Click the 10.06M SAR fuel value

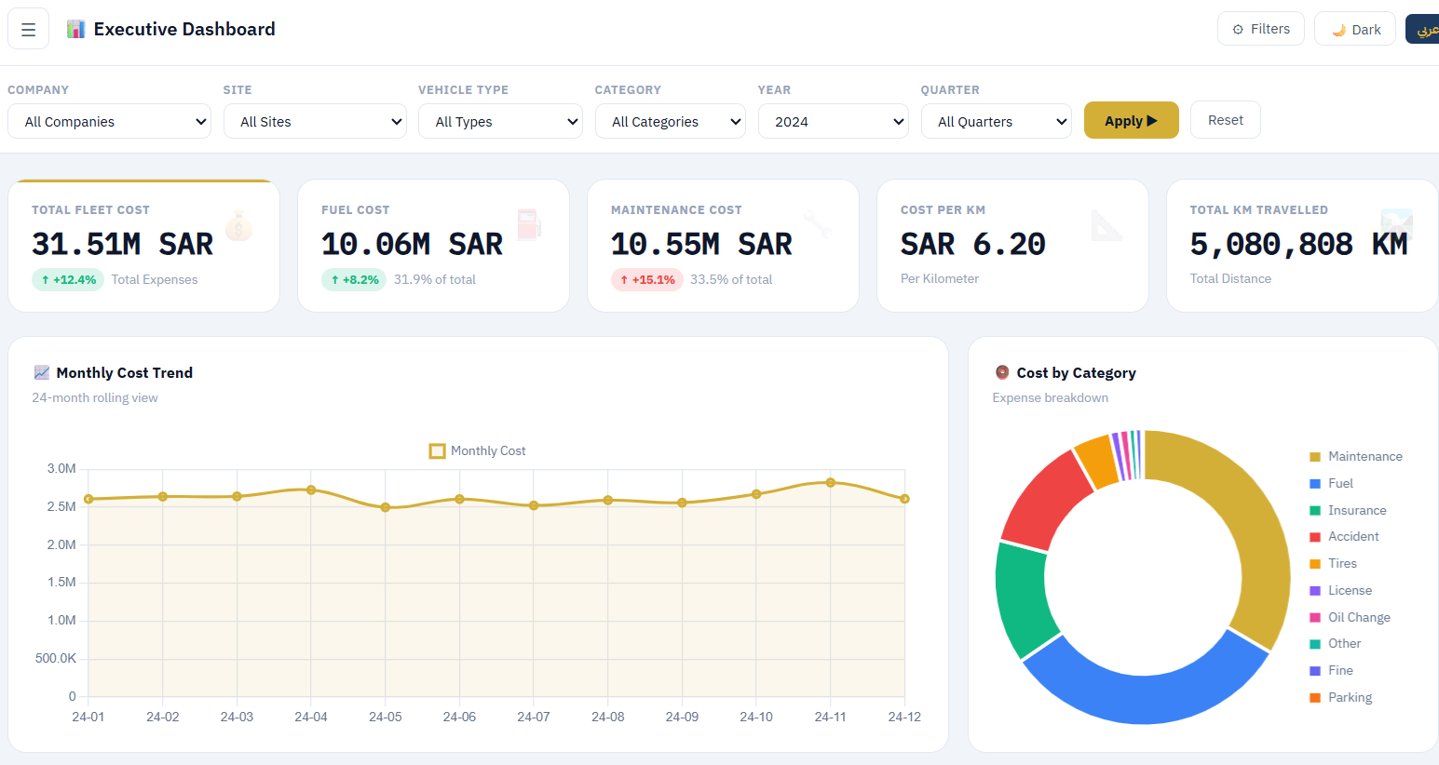pos(413,244)
